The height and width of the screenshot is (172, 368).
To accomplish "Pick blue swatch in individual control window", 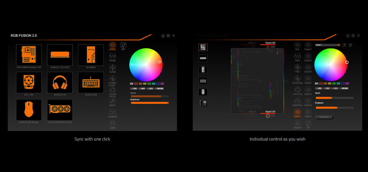I will point(343,83).
